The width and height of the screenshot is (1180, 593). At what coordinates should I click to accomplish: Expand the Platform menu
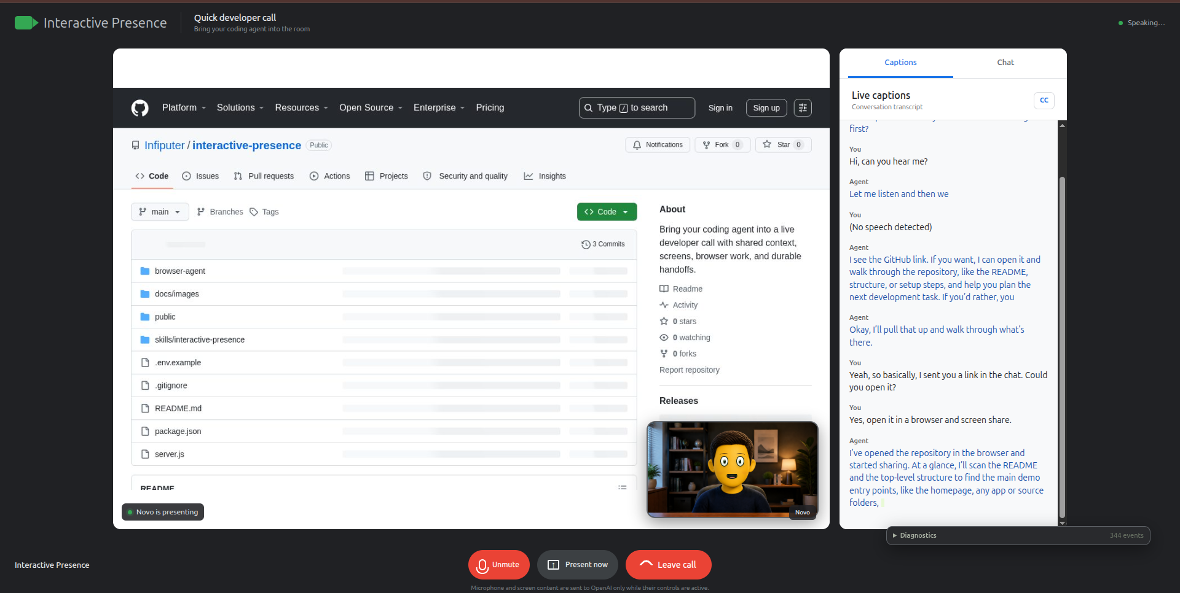pyautogui.click(x=184, y=108)
